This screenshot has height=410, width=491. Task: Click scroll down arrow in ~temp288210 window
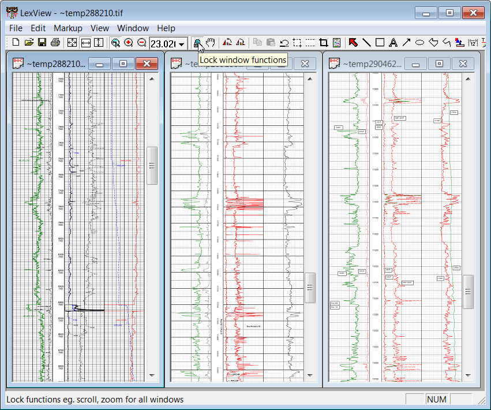[x=152, y=375]
